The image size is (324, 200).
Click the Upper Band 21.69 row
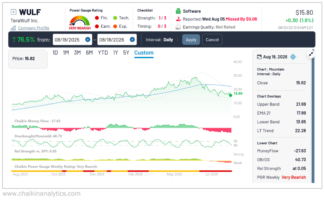click(281, 104)
